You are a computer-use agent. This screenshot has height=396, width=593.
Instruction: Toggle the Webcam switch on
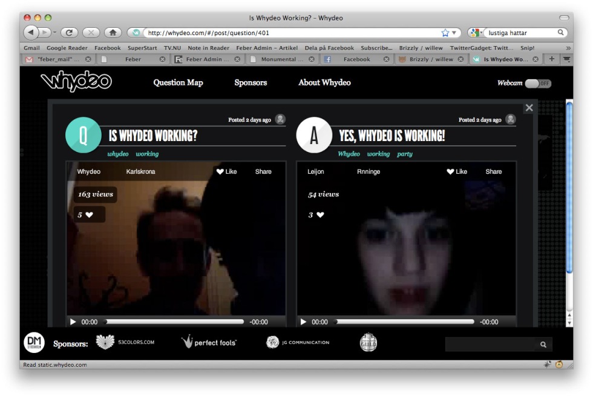(537, 84)
